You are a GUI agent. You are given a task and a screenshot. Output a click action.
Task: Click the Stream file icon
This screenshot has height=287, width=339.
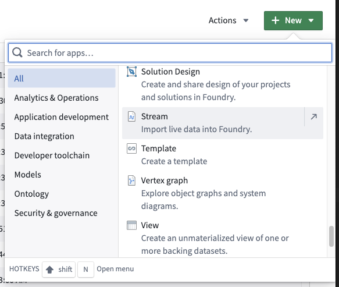pyautogui.click(x=131, y=116)
